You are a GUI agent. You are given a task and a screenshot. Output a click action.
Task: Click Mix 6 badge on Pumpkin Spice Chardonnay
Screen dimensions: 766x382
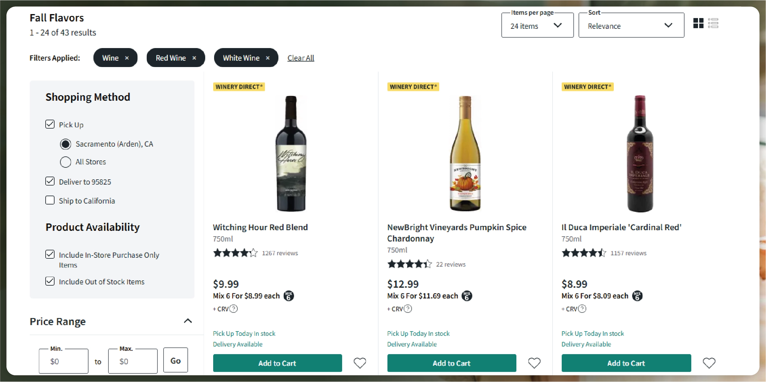tap(467, 296)
